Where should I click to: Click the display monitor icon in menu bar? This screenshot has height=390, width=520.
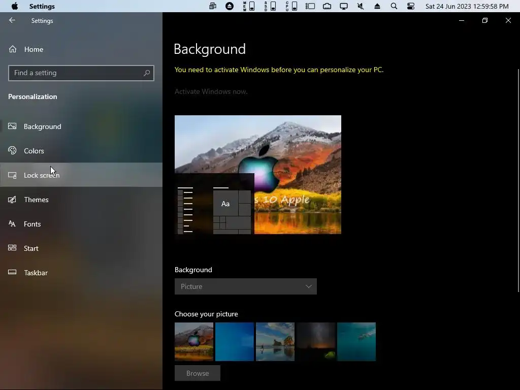click(344, 6)
